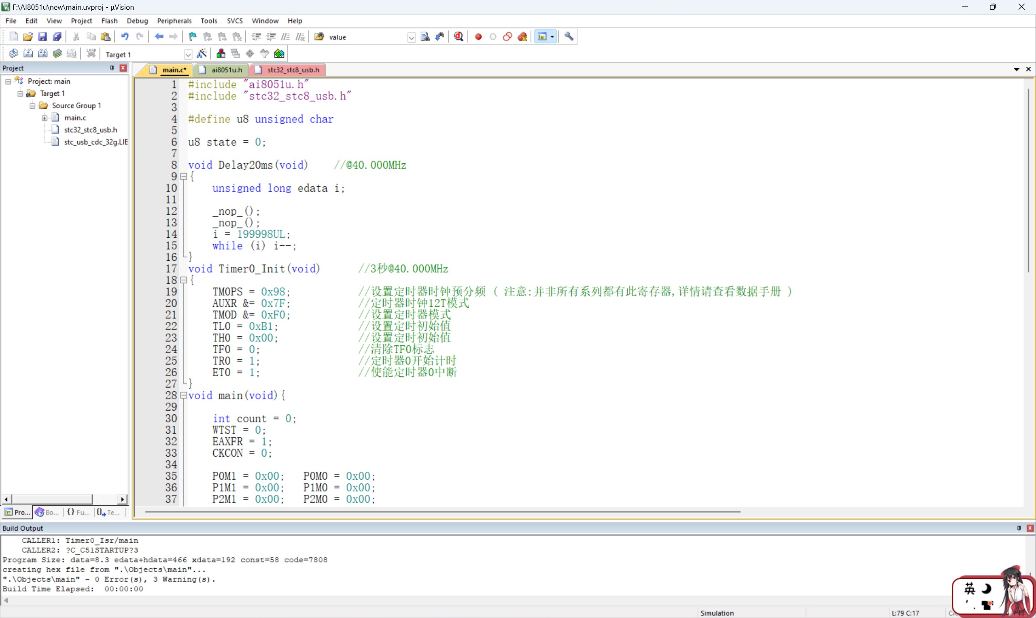Download code to flash with LOAD icon
1036x618 pixels.
point(91,53)
